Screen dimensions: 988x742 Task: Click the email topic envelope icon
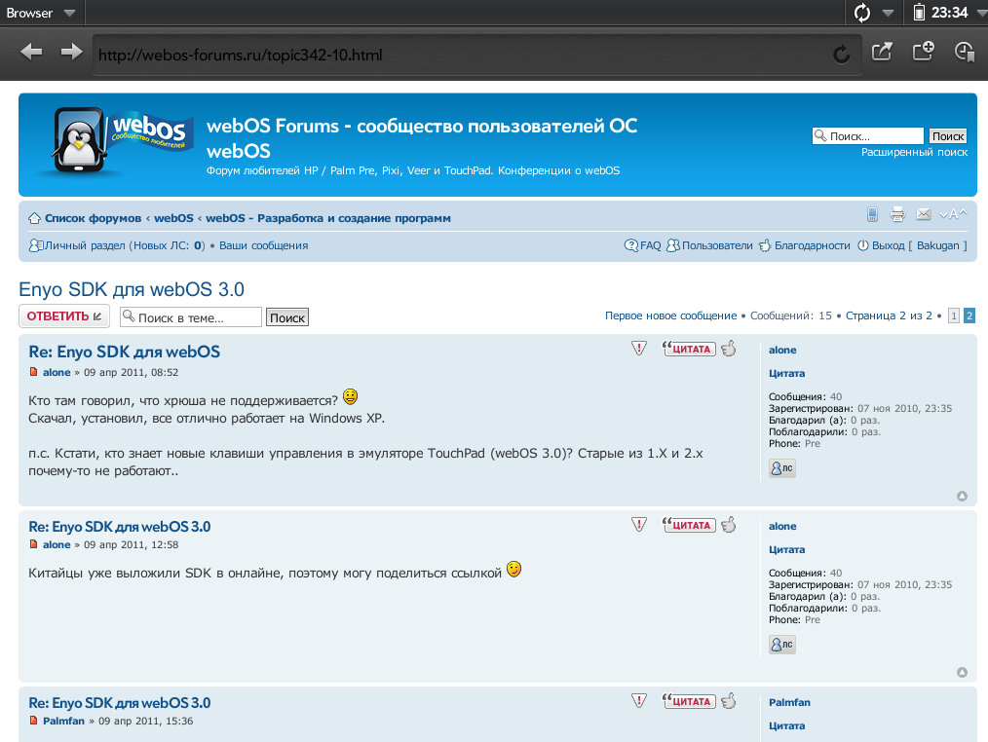[x=924, y=215]
